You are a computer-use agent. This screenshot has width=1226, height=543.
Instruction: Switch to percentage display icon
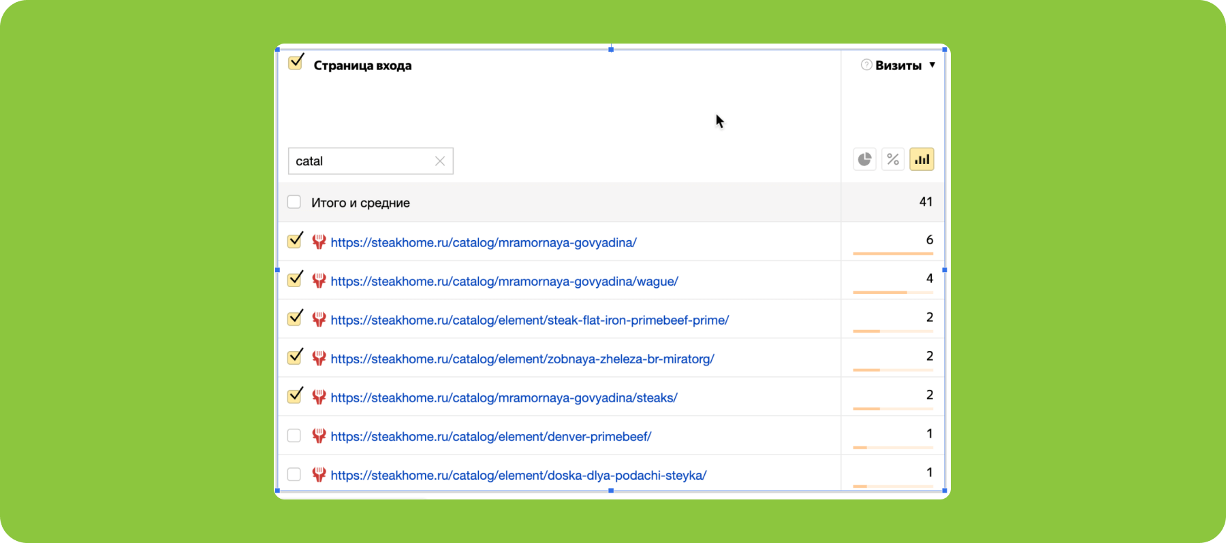click(893, 159)
